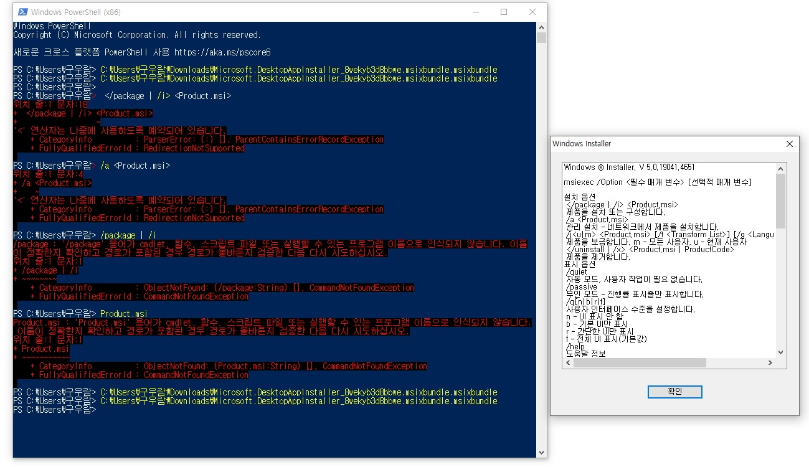809x467 pixels.
Task: Click the Installer version line V 5.0.19041.4651
Action: pyautogui.click(x=629, y=167)
